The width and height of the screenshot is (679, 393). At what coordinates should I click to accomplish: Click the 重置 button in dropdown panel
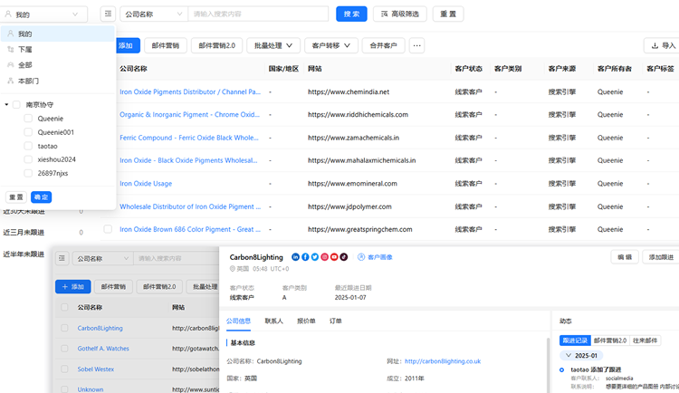[x=16, y=197]
